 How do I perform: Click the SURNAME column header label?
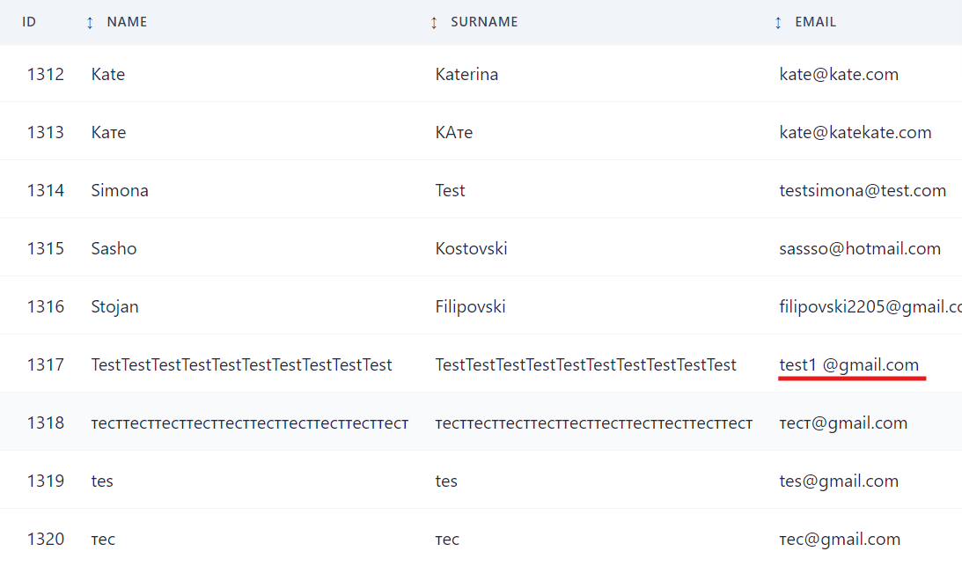484,22
